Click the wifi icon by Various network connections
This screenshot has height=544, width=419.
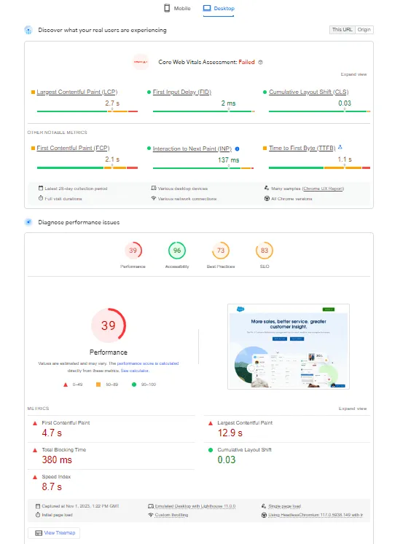pyautogui.click(x=154, y=199)
